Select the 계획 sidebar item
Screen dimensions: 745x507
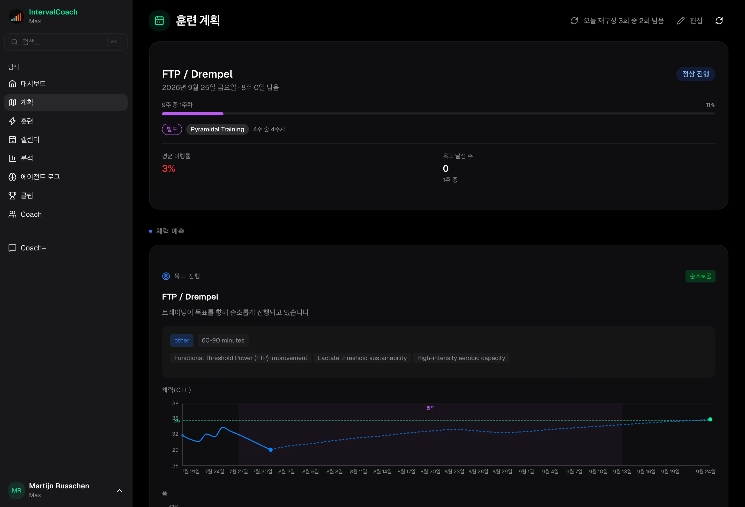(x=66, y=102)
